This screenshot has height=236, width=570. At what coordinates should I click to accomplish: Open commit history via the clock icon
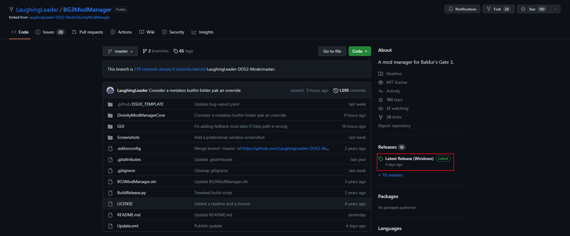[x=335, y=90]
